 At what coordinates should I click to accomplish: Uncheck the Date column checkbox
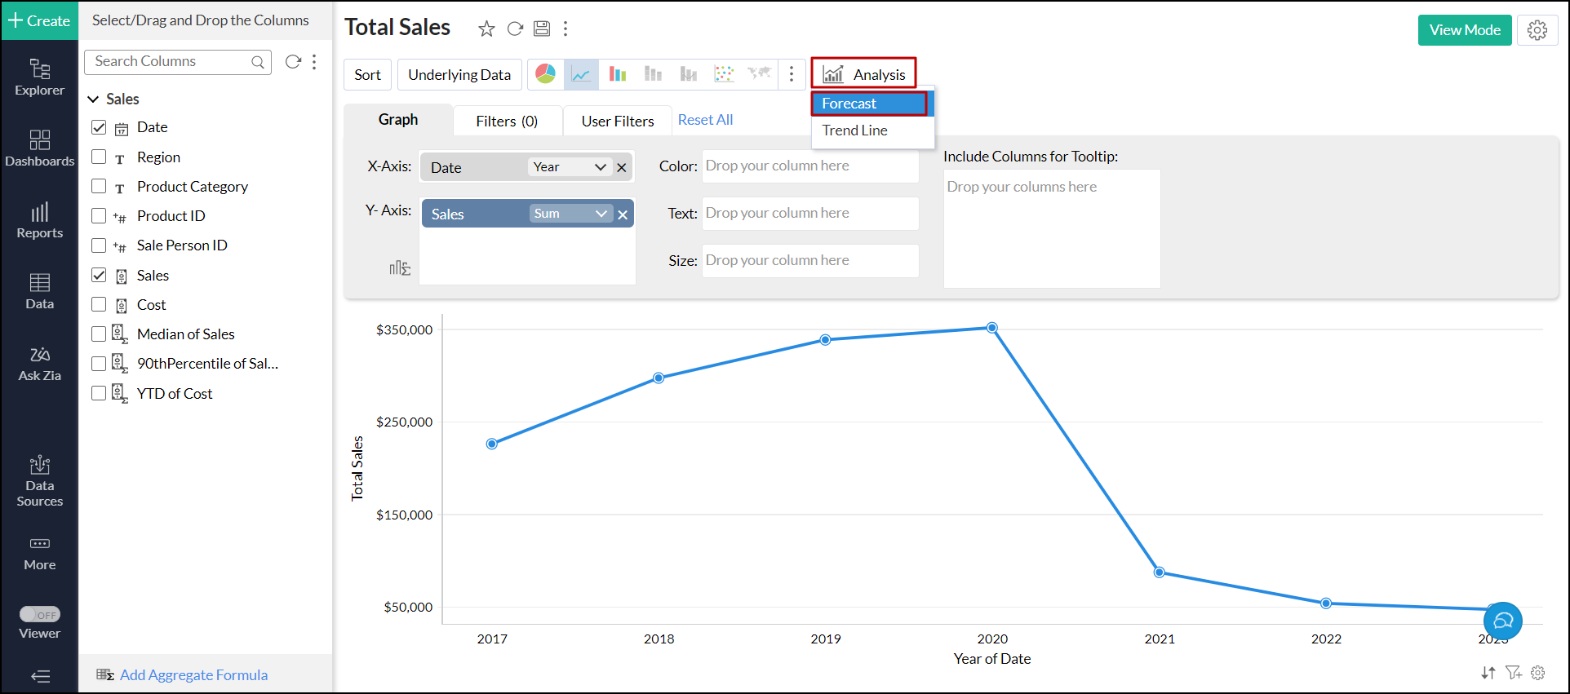point(99,127)
